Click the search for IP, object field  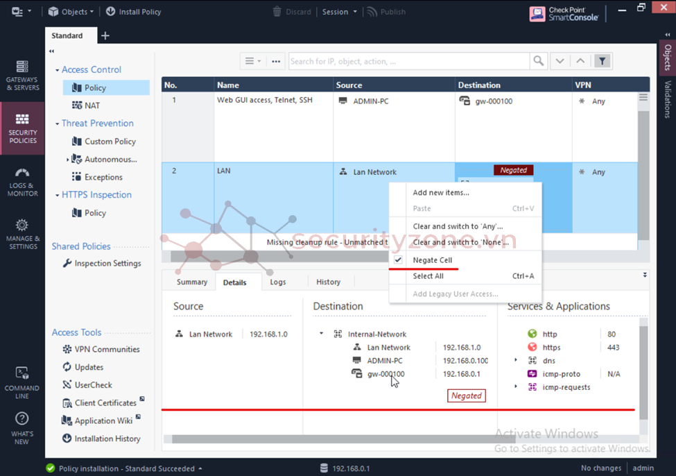coord(409,61)
